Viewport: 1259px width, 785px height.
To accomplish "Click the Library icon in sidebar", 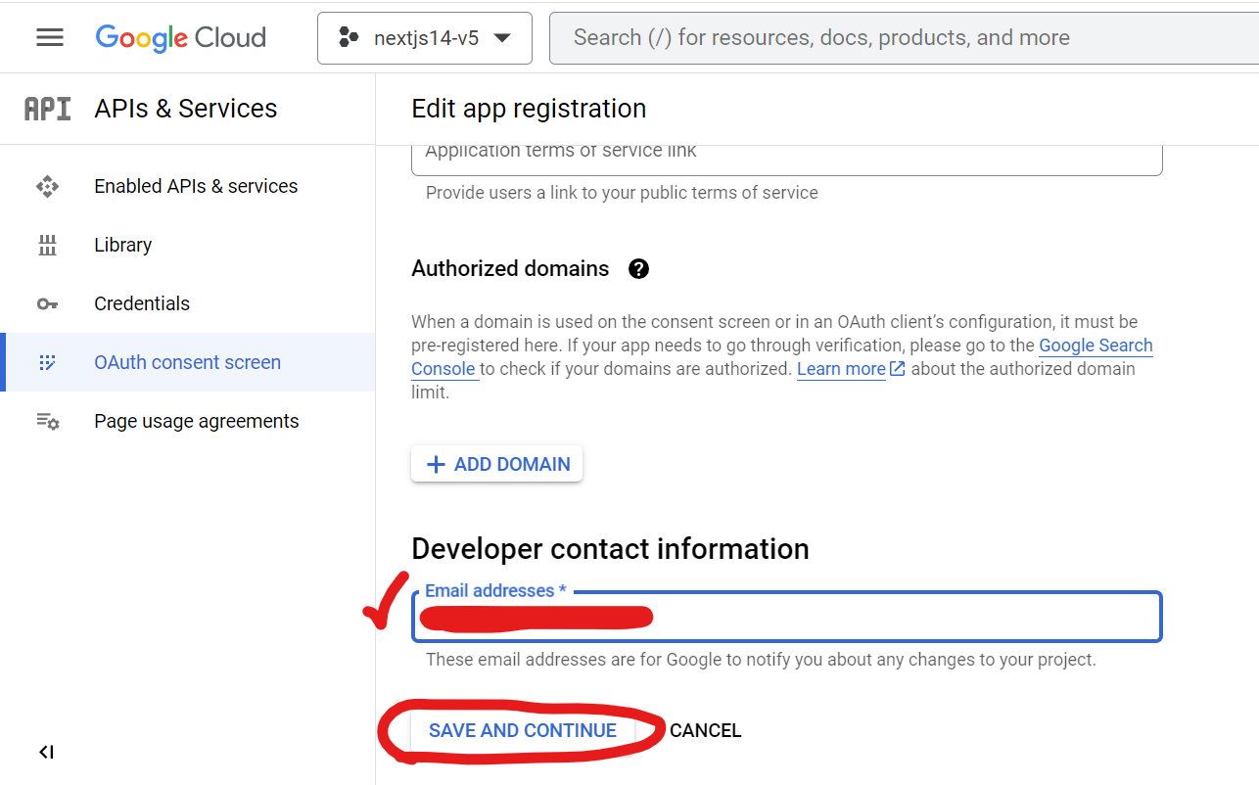I will point(47,245).
